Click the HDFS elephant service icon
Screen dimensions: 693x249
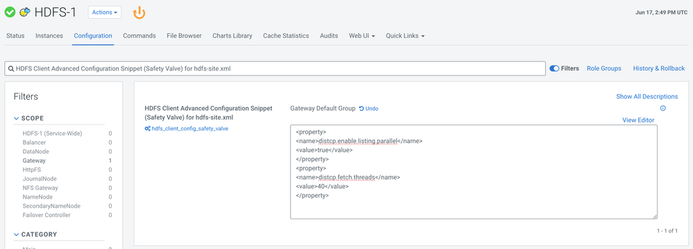coord(25,12)
